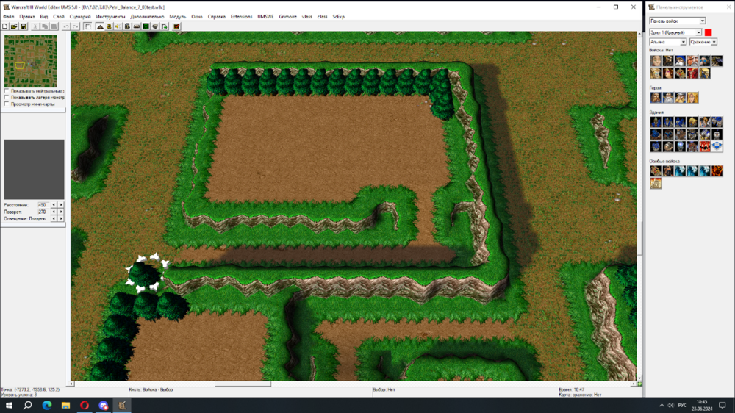Viewport: 735px width, 413px height.
Task: Click the red player color swatch
Action: point(709,32)
